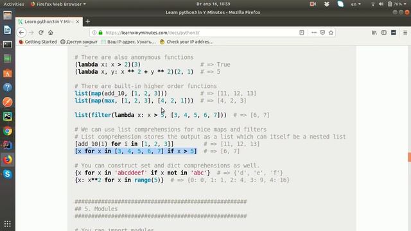Click '{x: x**2 for x in range(5)}' line

[119, 180]
